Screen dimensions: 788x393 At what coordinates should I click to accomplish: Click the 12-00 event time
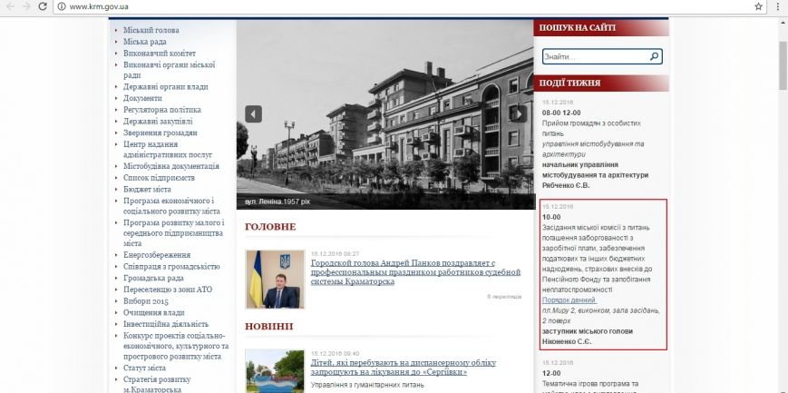[551, 373]
